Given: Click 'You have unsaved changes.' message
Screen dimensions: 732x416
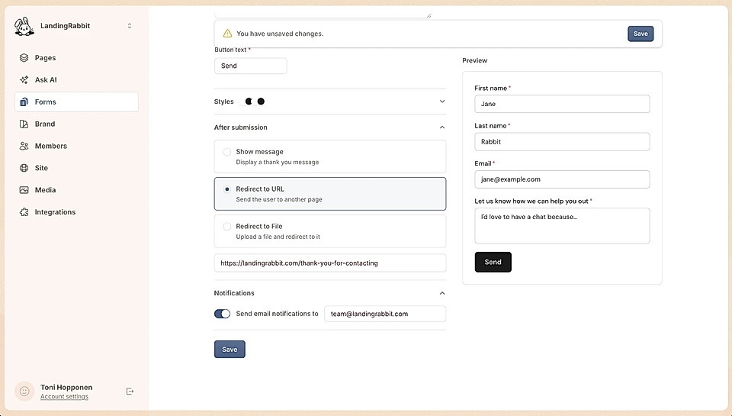Looking at the screenshot, I should pos(280,34).
